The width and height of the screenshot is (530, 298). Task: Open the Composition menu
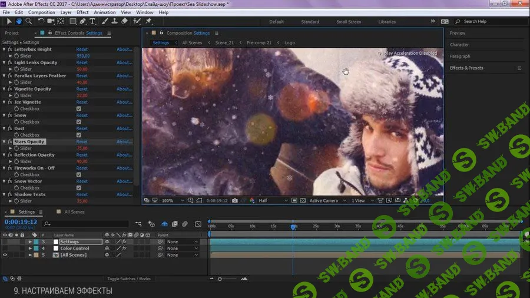click(x=42, y=12)
